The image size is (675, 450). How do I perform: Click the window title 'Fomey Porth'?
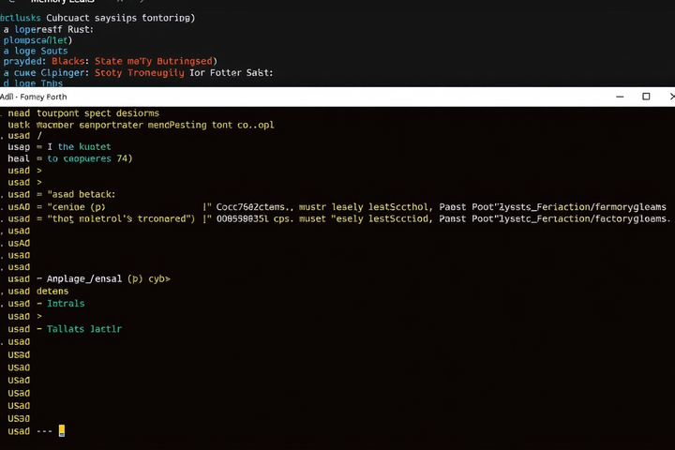click(x=43, y=97)
